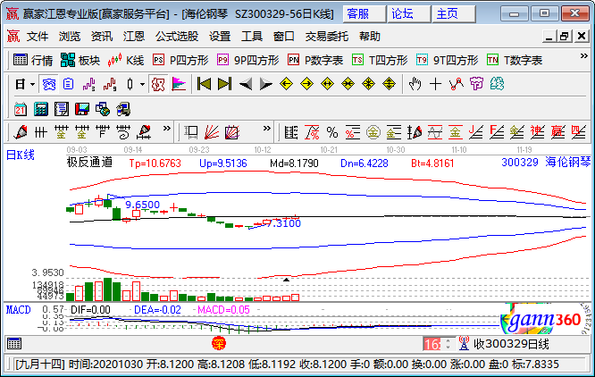Click the yellow diamond right-arrow icon
Viewport: 595px width, 377px height.
306,84
